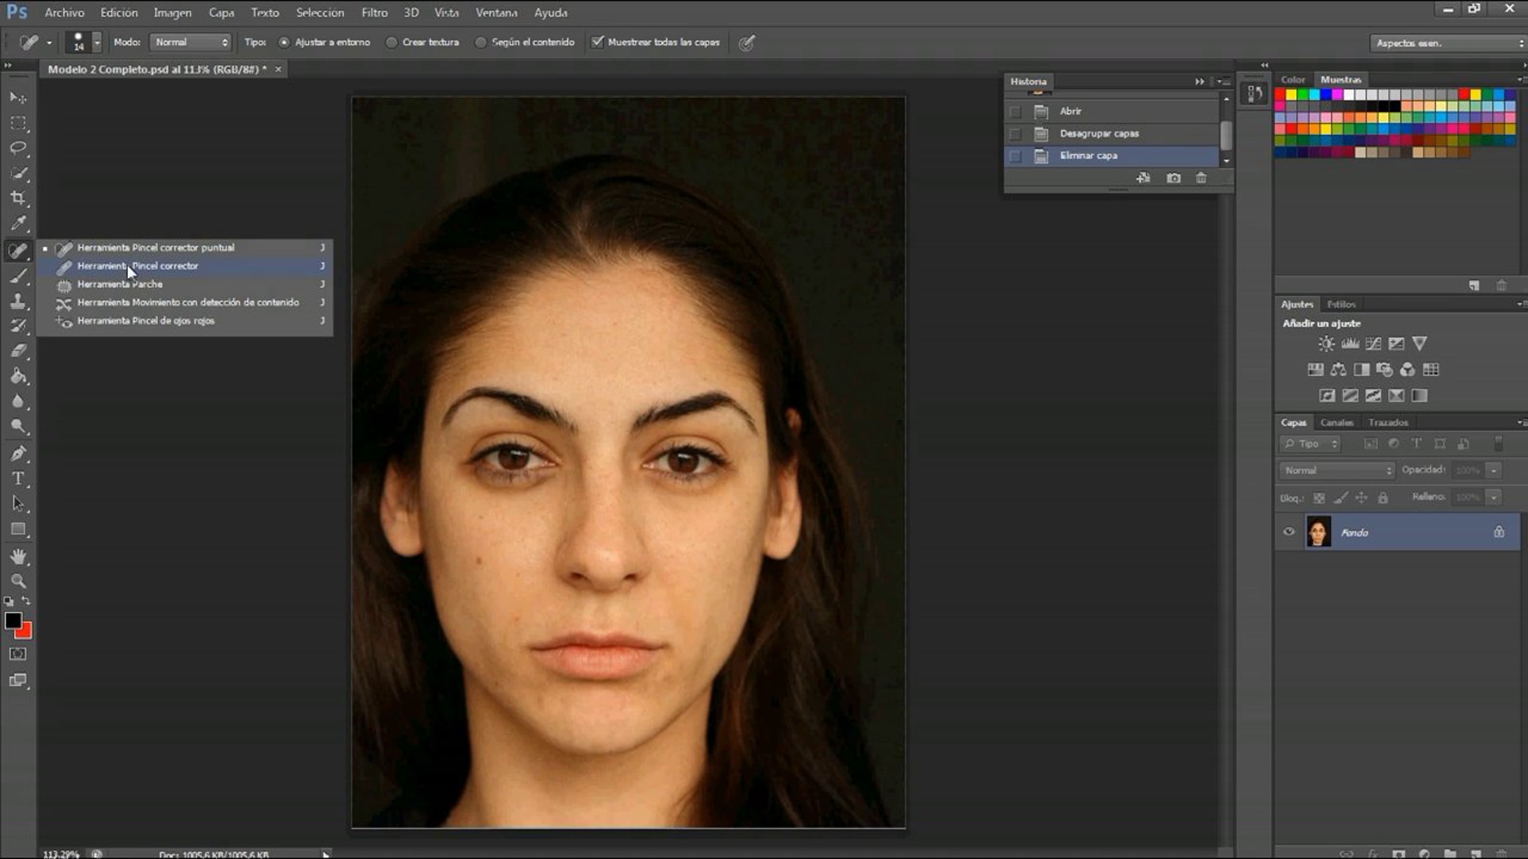1528x859 pixels.
Task: Open the brush size picker dropdown
Action: coord(97,43)
